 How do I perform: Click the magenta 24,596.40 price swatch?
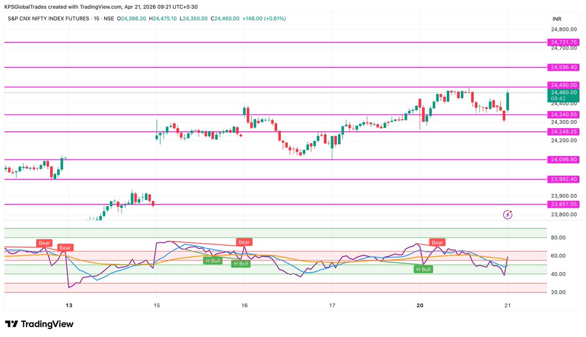(563, 67)
